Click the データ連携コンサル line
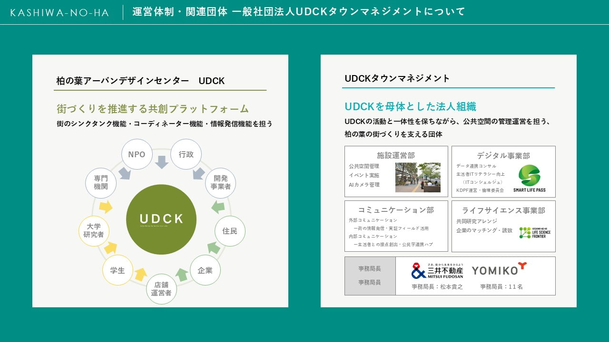609x342 pixels. click(476, 166)
